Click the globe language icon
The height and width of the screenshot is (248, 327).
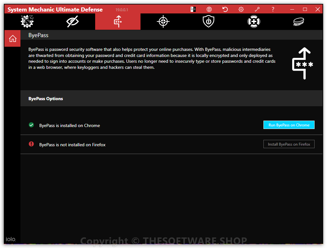click(209, 9)
